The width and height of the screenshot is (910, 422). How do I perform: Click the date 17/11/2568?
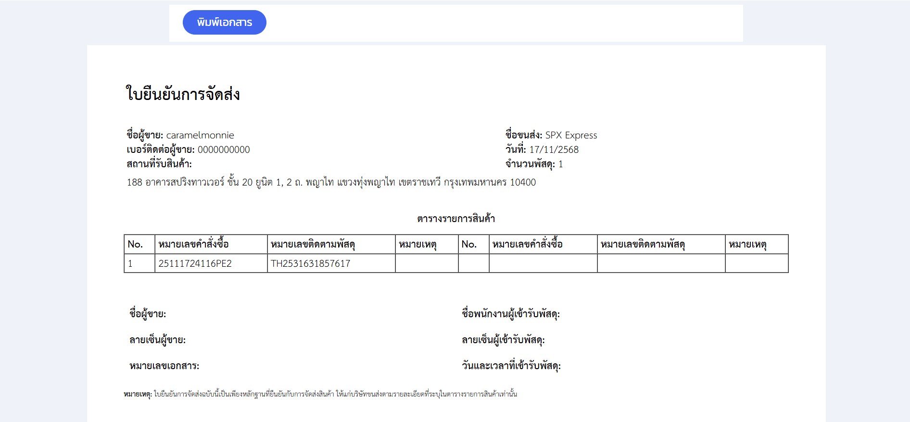pyautogui.click(x=554, y=150)
